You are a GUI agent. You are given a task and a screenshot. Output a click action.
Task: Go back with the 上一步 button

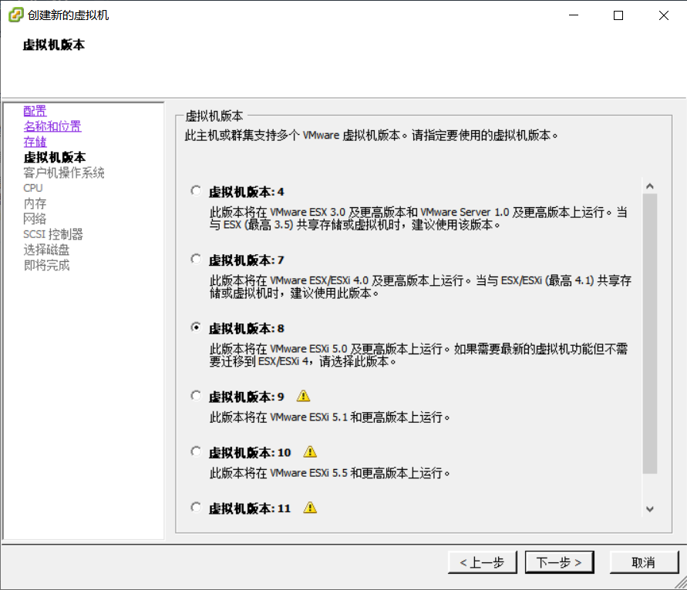coord(483,562)
